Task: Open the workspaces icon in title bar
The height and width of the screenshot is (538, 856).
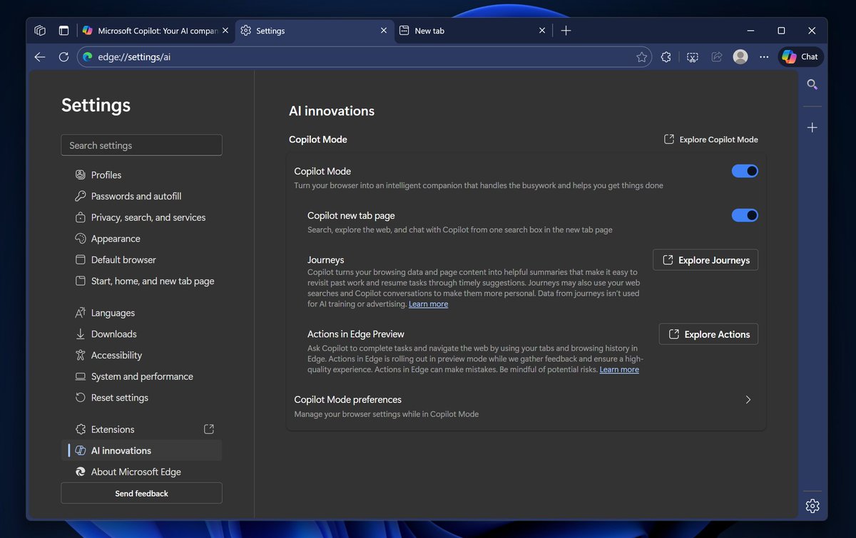Action: point(40,31)
